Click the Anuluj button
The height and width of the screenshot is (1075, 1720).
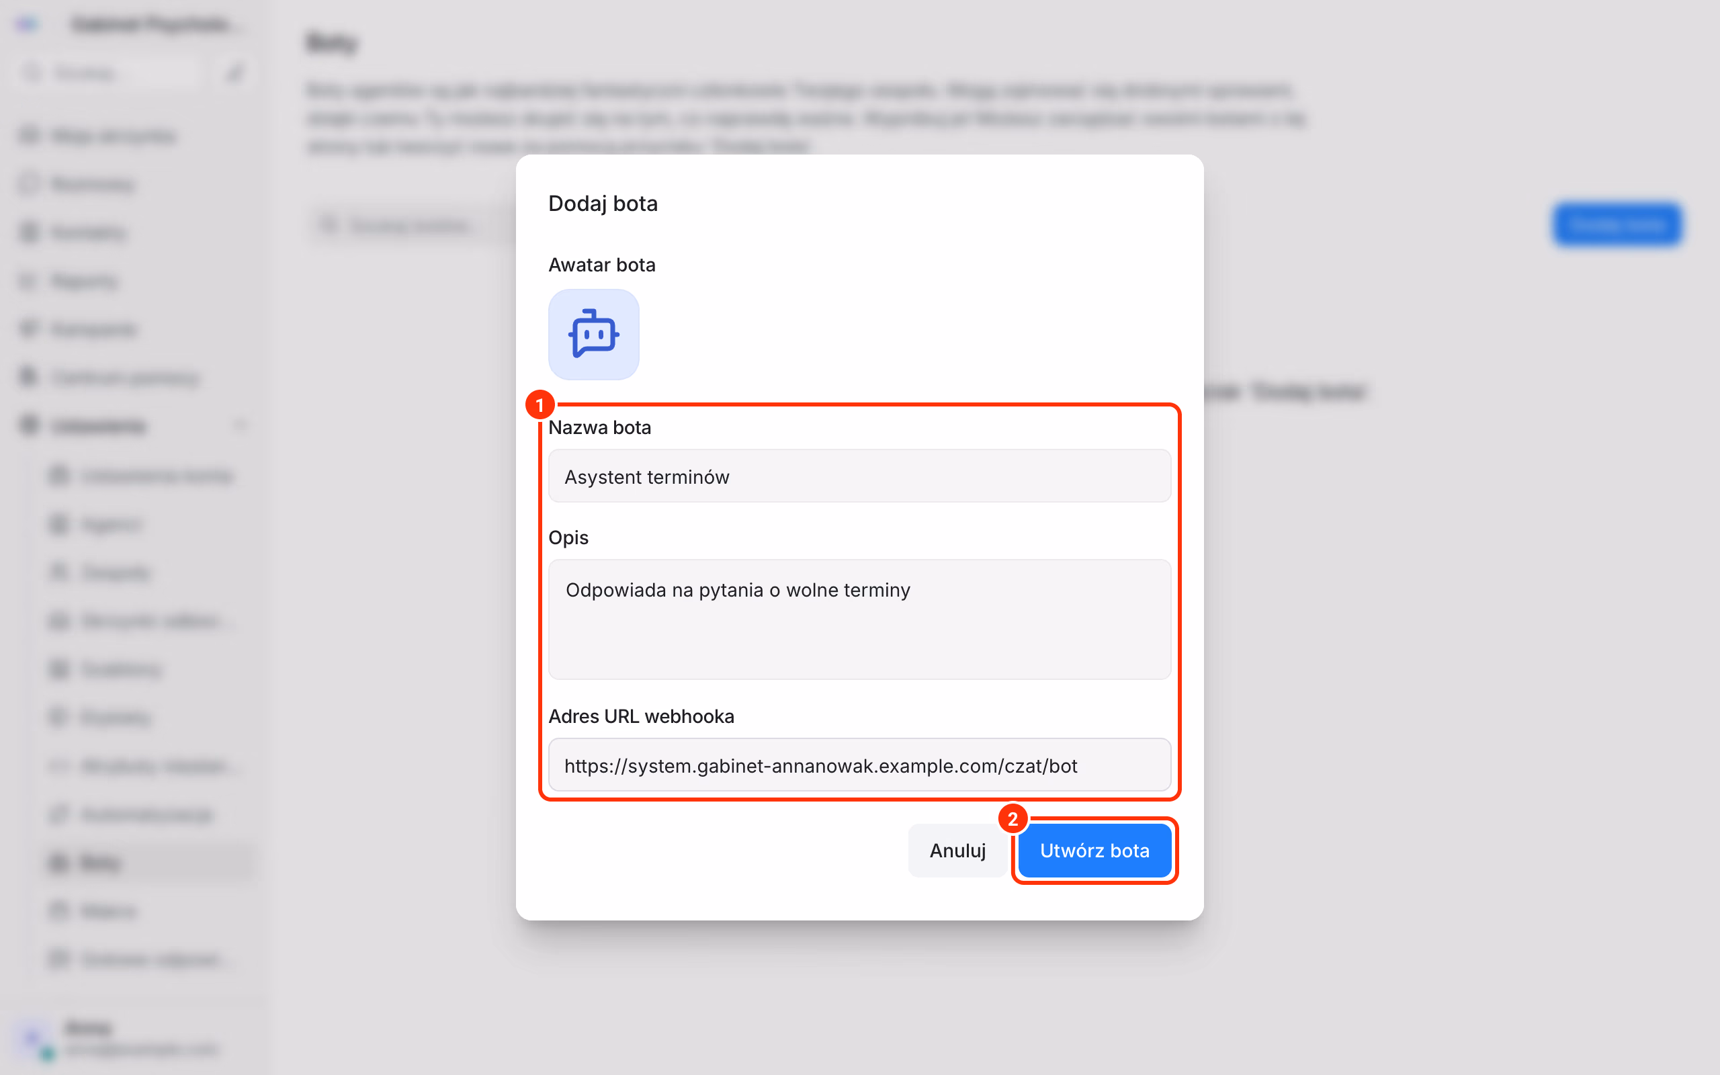pos(957,851)
